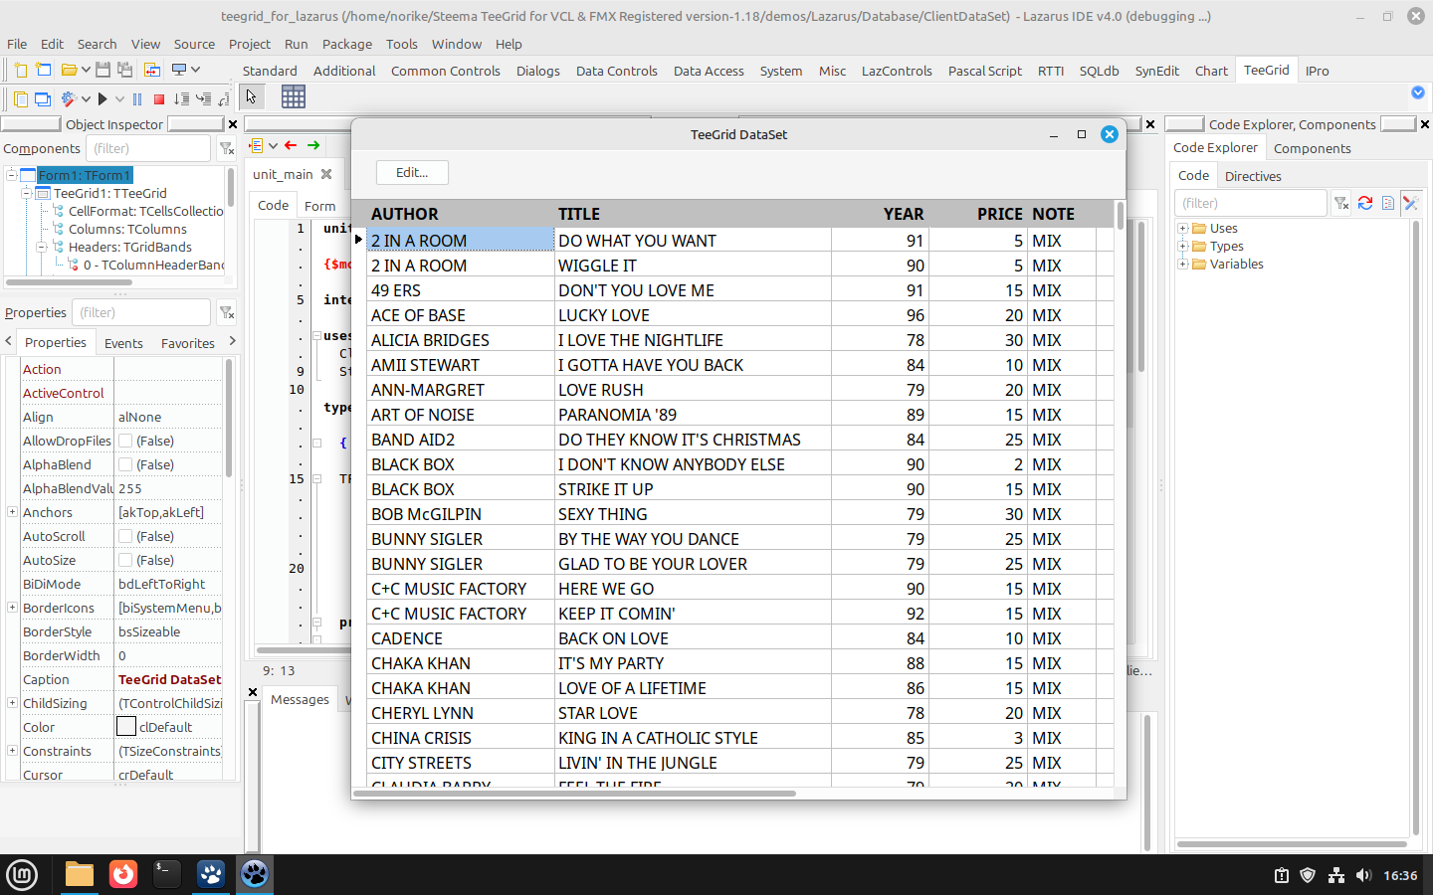Click the View Forms icon
1433x895 pixels.
pyautogui.click(x=43, y=98)
